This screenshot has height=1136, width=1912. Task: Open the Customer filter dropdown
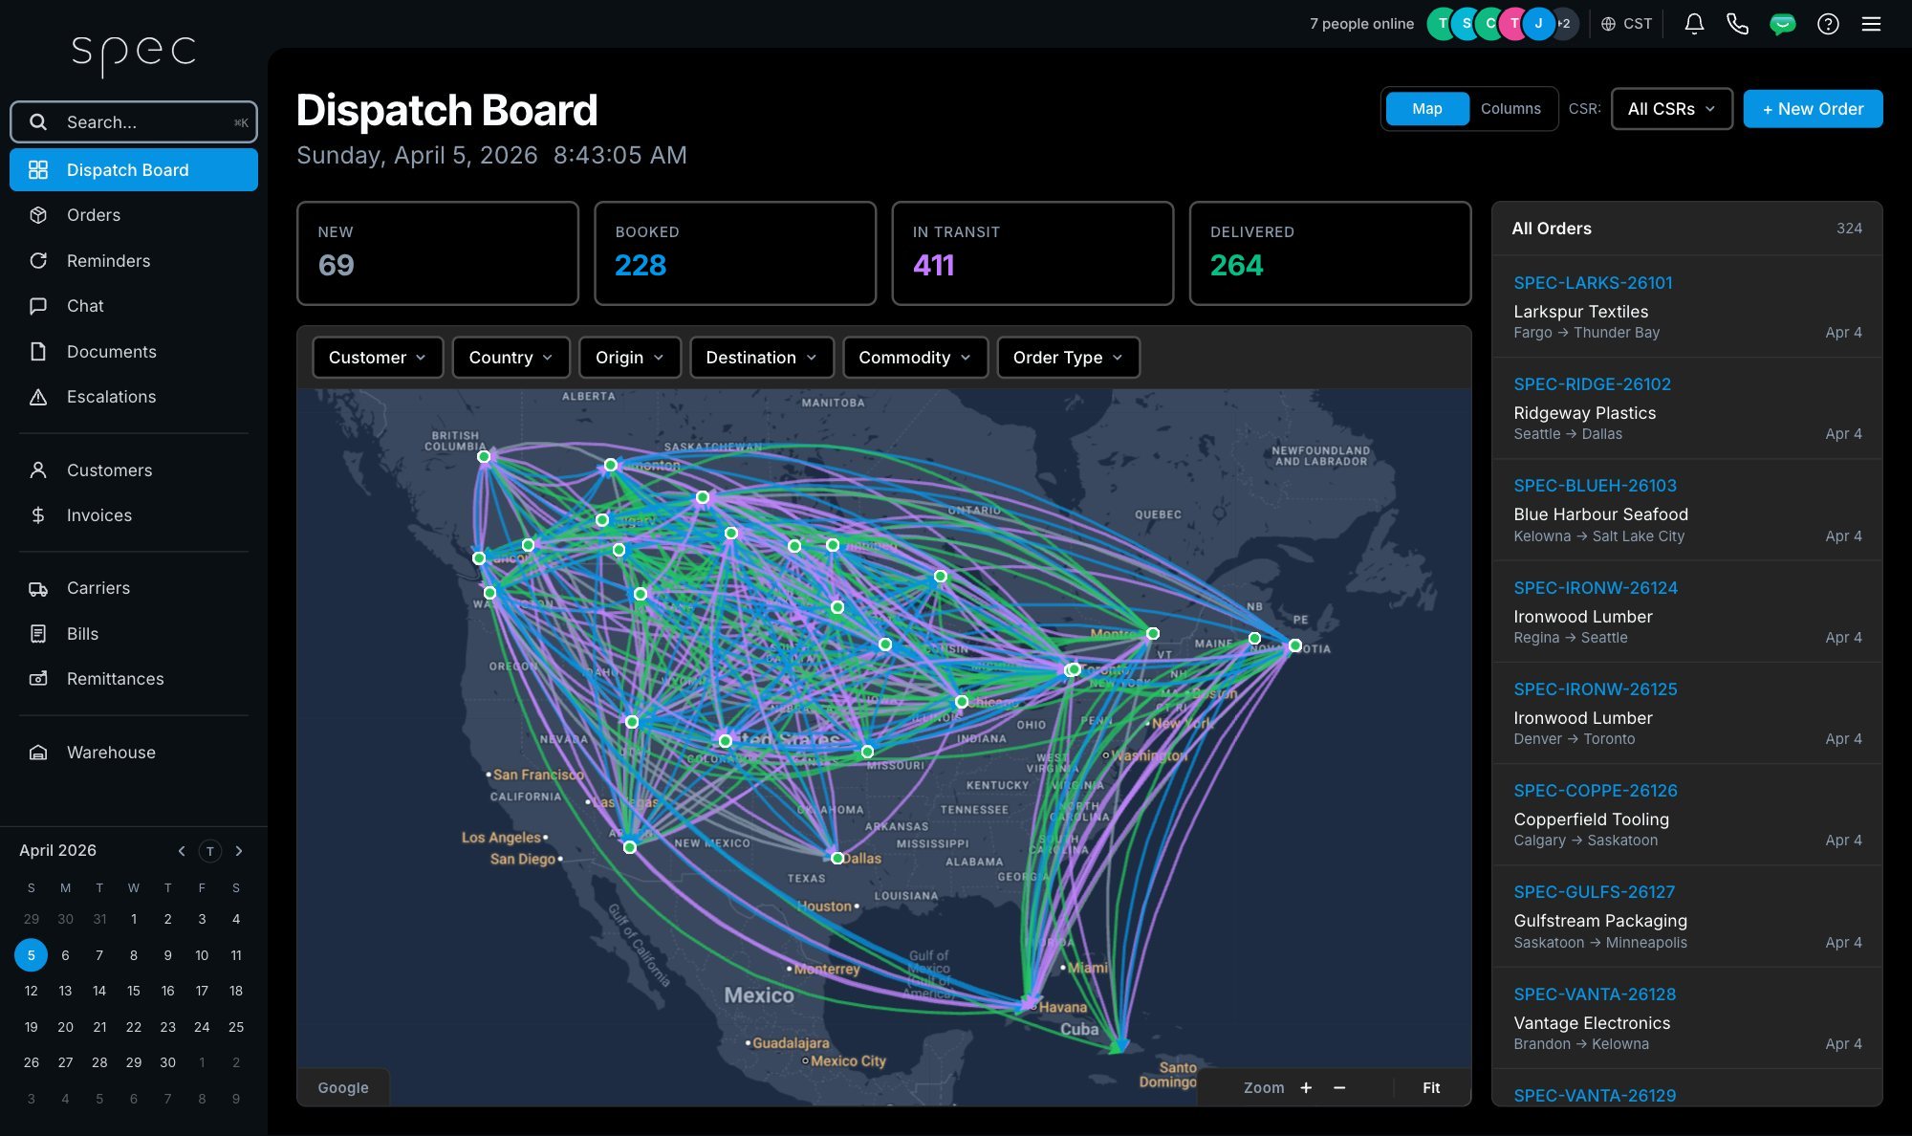pyautogui.click(x=378, y=358)
